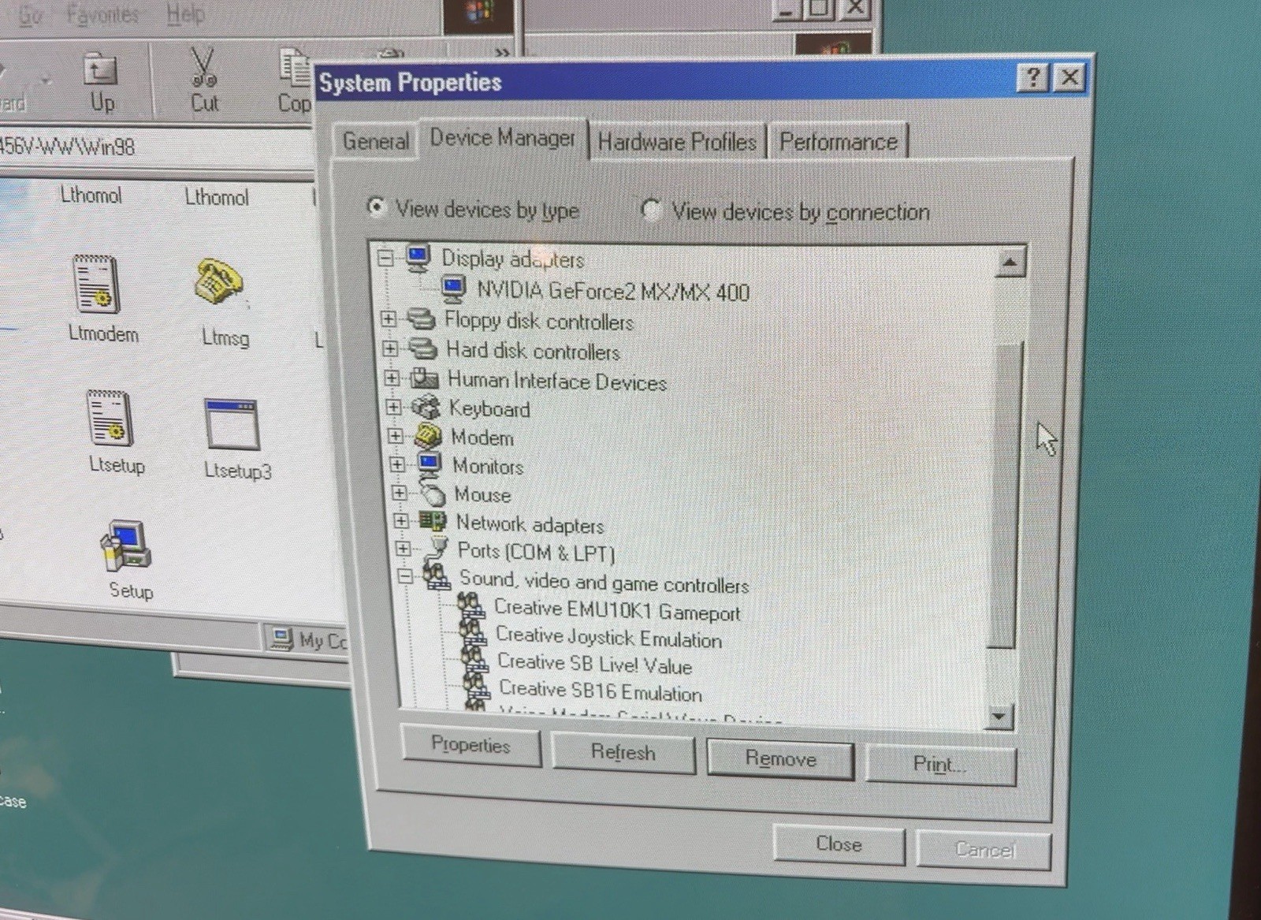This screenshot has width=1261, height=920.
Task: Expand the Floppy disk controllers branch
Action: tap(388, 318)
